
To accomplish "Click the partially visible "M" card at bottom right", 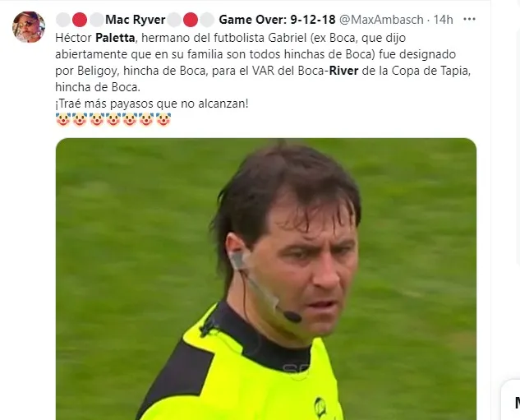I will pyautogui.click(x=511, y=399).
